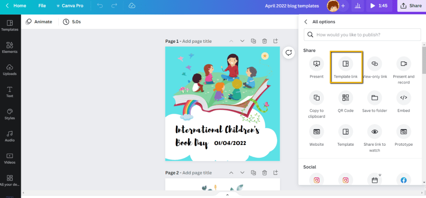Select the schedule calendar social option

coord(375,180)
